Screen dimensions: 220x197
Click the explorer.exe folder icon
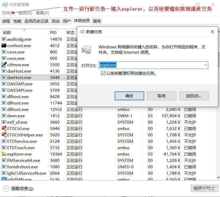(4, 154)
